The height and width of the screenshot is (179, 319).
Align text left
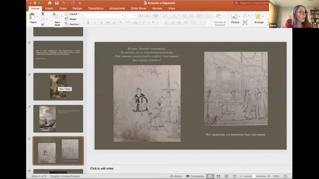pyautogui.click(x=166, y=22)
